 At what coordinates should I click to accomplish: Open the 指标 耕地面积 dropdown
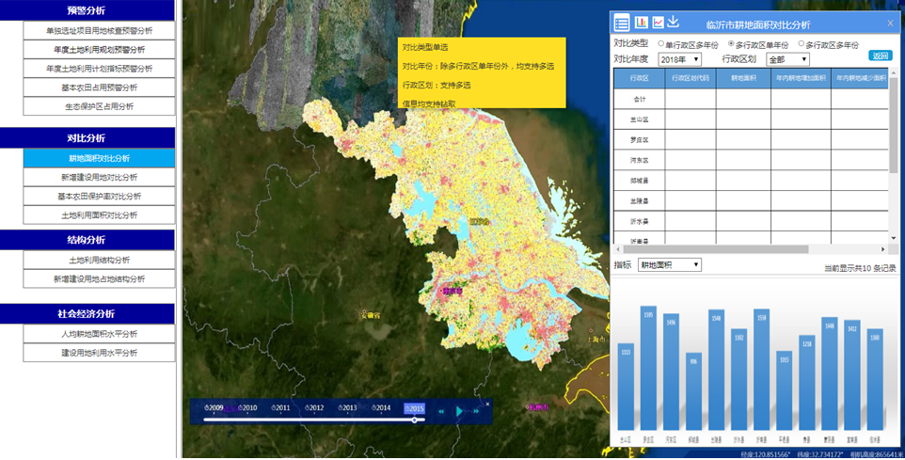pos(670,265)
